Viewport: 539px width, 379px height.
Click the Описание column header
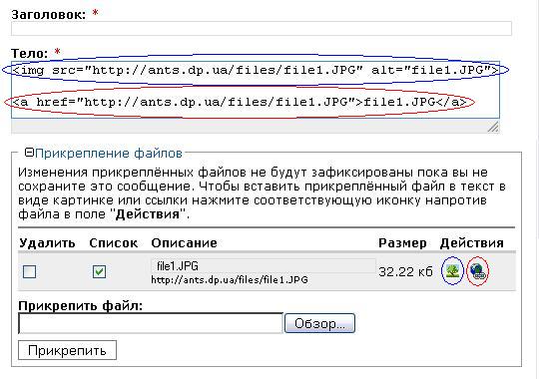tap(184, 243)
